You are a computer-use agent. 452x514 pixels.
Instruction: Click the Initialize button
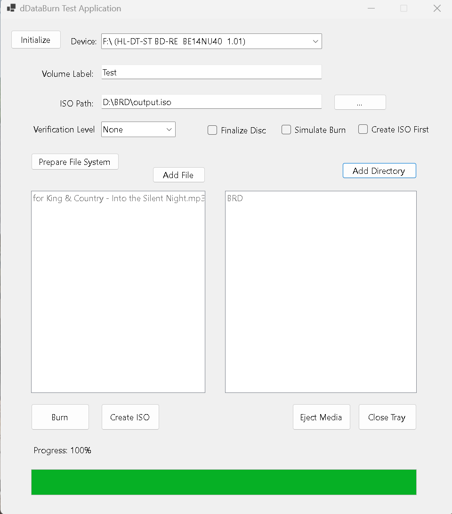(36, 40)
